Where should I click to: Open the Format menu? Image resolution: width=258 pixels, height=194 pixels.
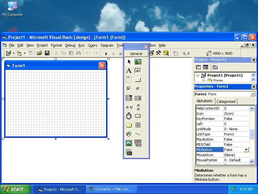tap(56, 45)
